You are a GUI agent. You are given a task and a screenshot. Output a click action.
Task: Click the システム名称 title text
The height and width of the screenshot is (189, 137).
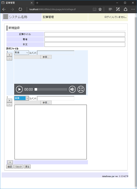tap(18, 17)
